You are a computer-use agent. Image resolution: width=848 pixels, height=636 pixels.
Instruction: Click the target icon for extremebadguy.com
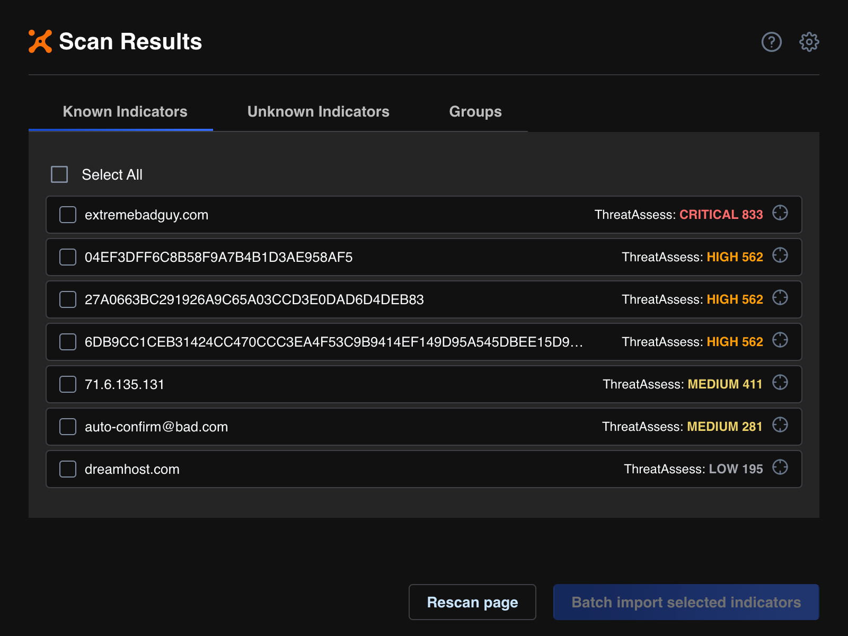pyautogui.click(x=780, y=213)
